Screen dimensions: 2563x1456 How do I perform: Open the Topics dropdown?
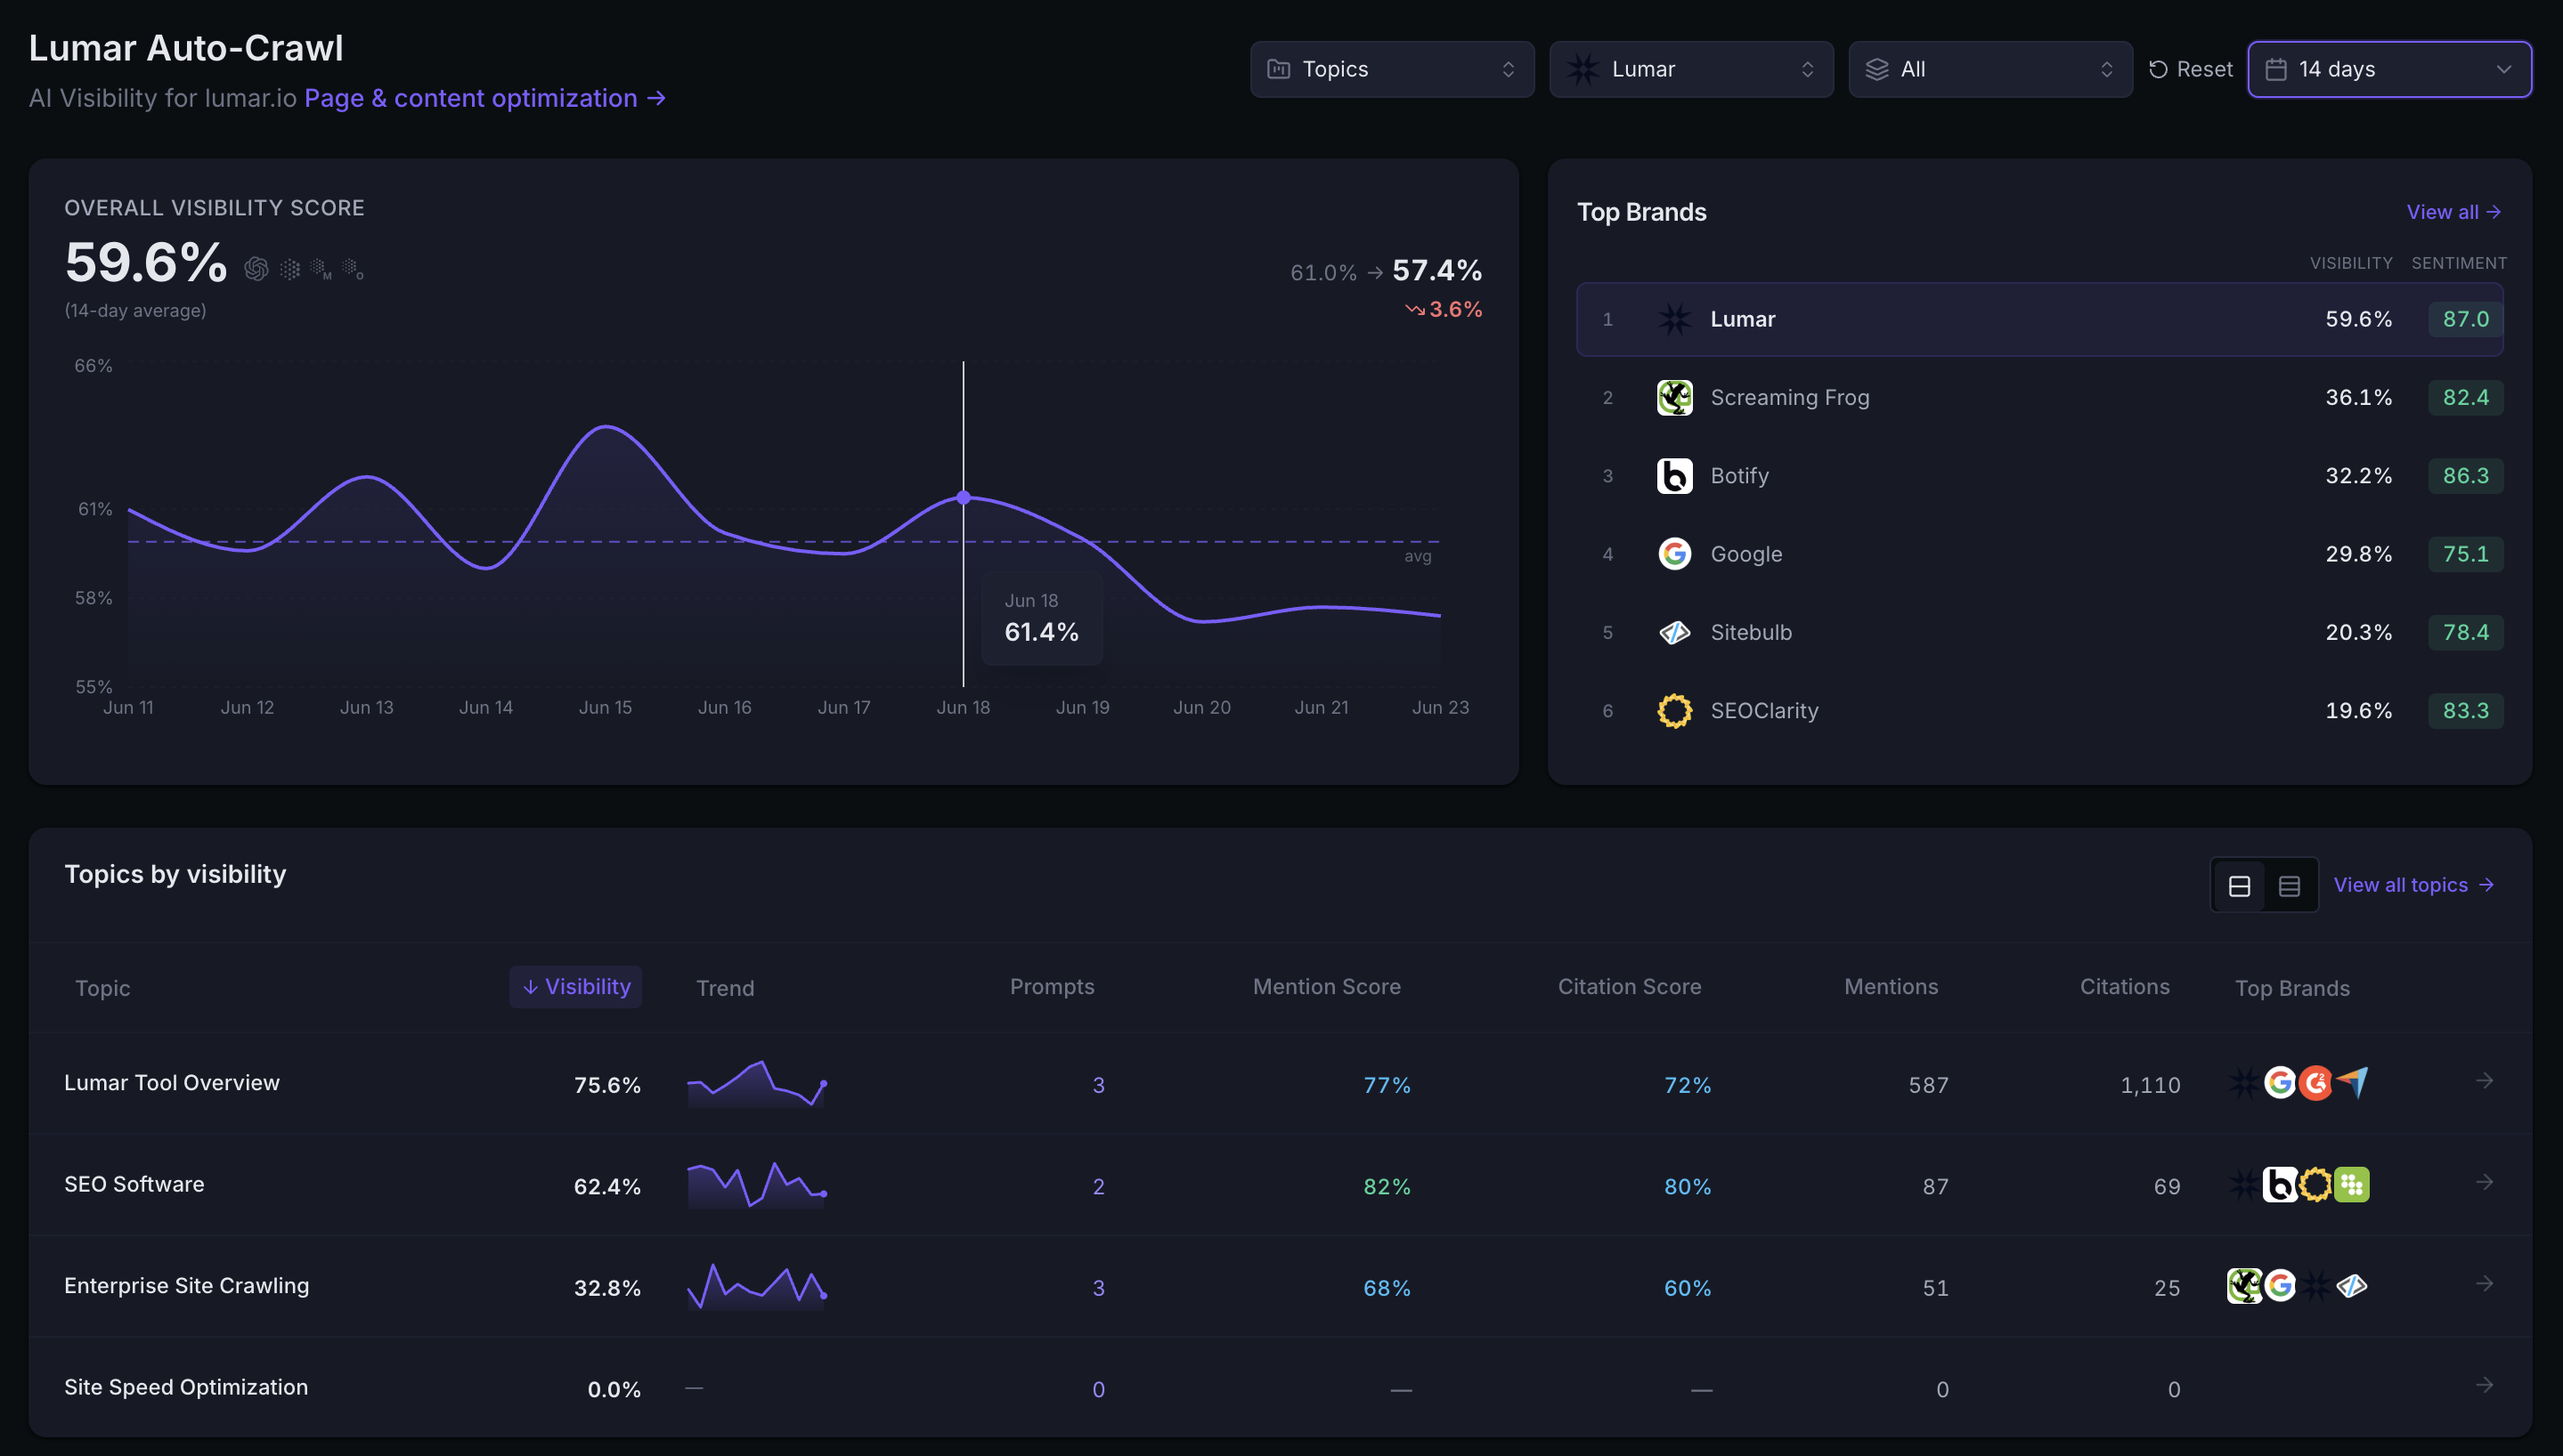point(1392,69)
